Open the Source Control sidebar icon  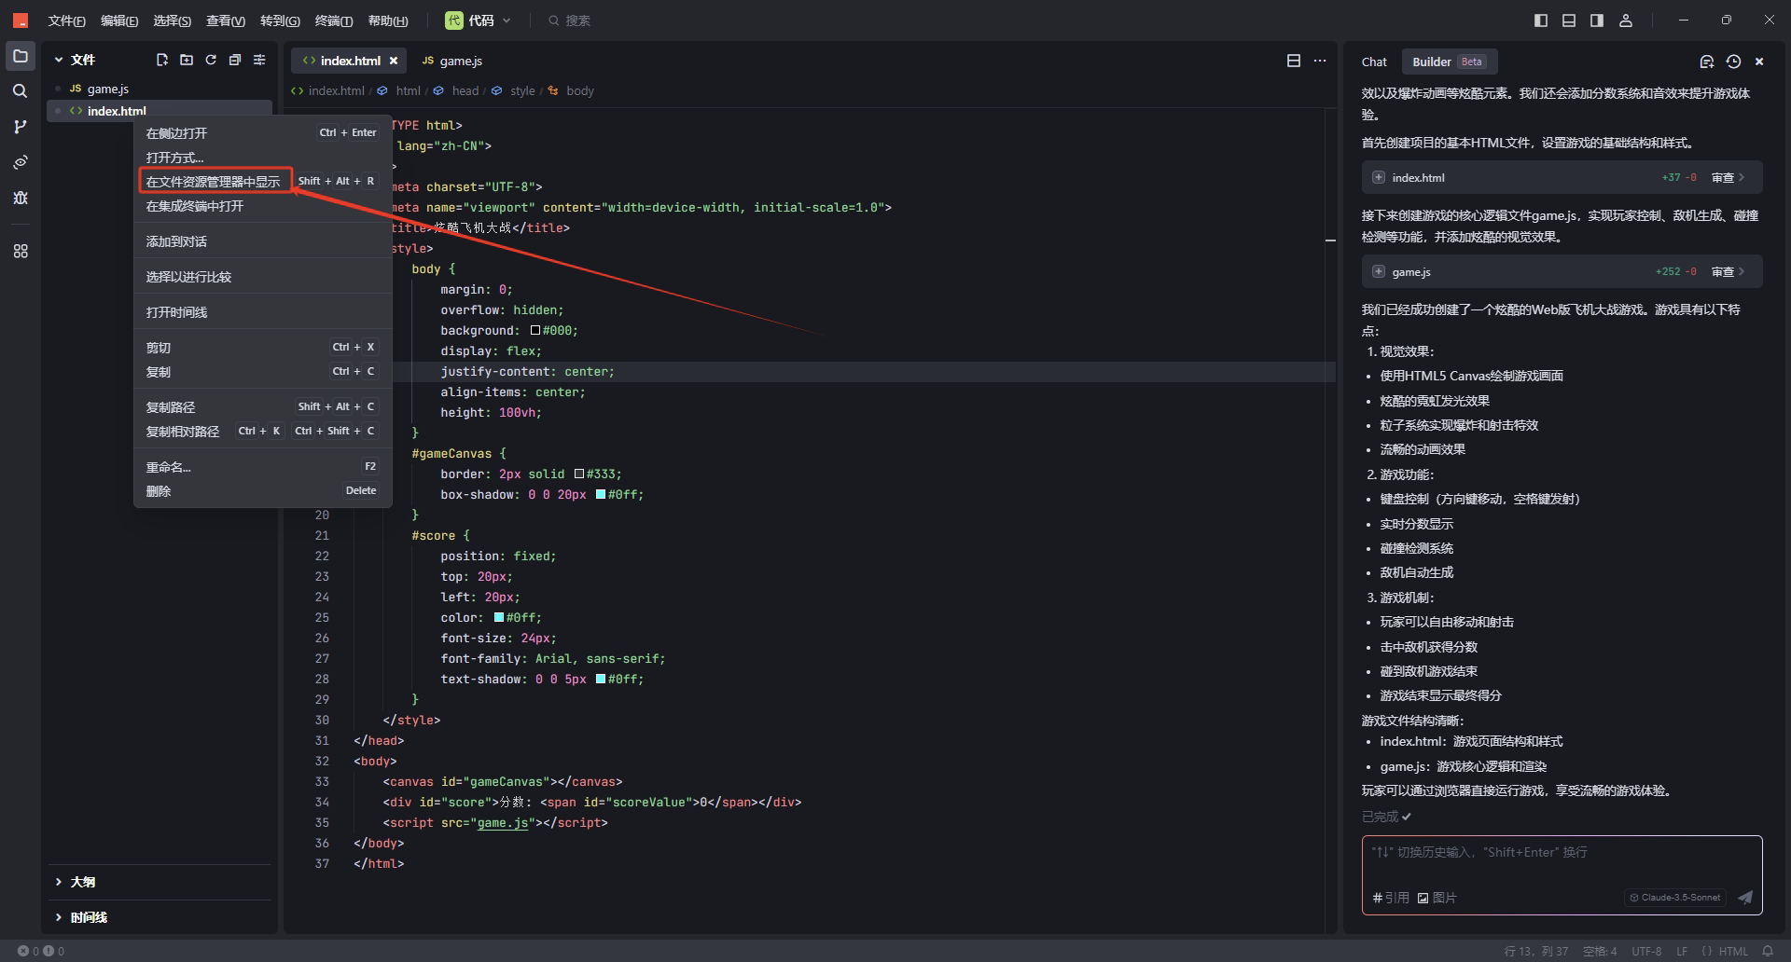click(x=20, y=127)
